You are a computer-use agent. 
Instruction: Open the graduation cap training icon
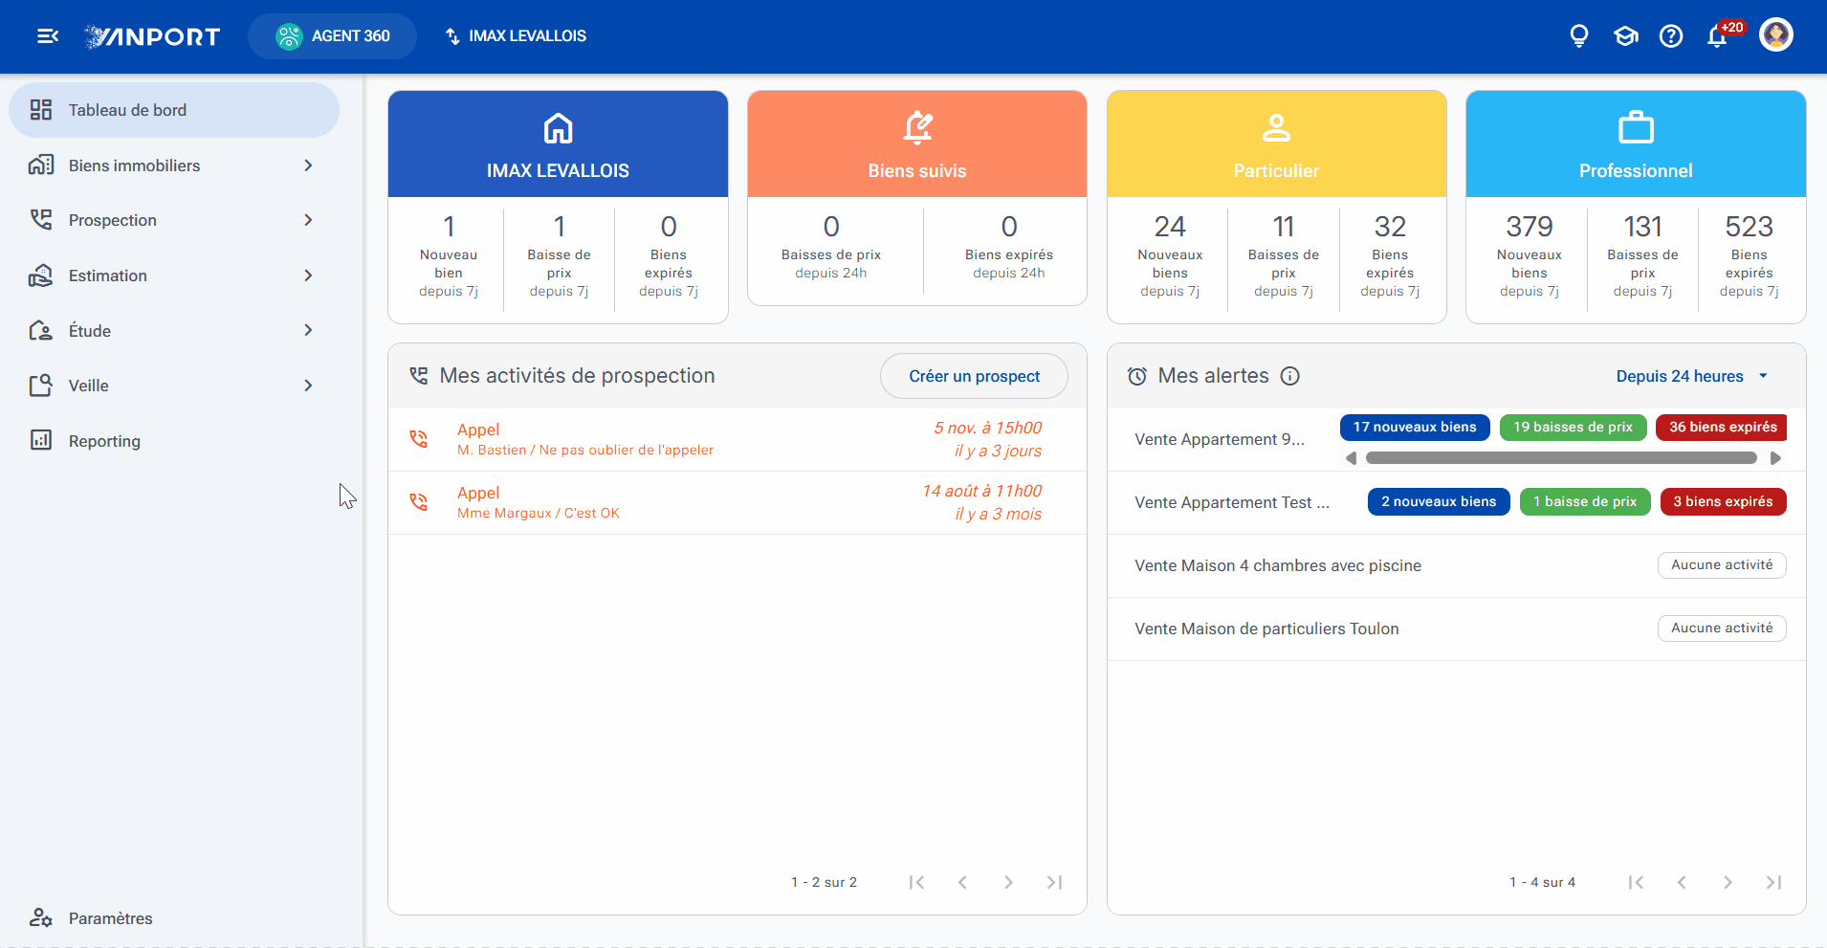(1625, 36)
